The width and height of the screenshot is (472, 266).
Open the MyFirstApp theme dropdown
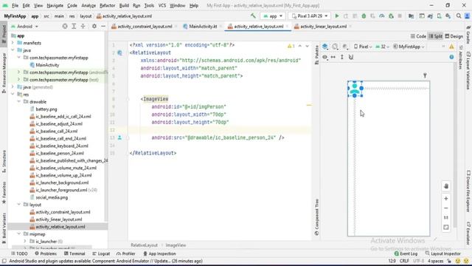pos(409,47)
